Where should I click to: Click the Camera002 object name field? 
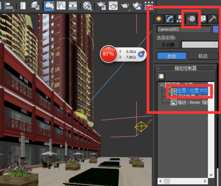(x=184, y=30)
